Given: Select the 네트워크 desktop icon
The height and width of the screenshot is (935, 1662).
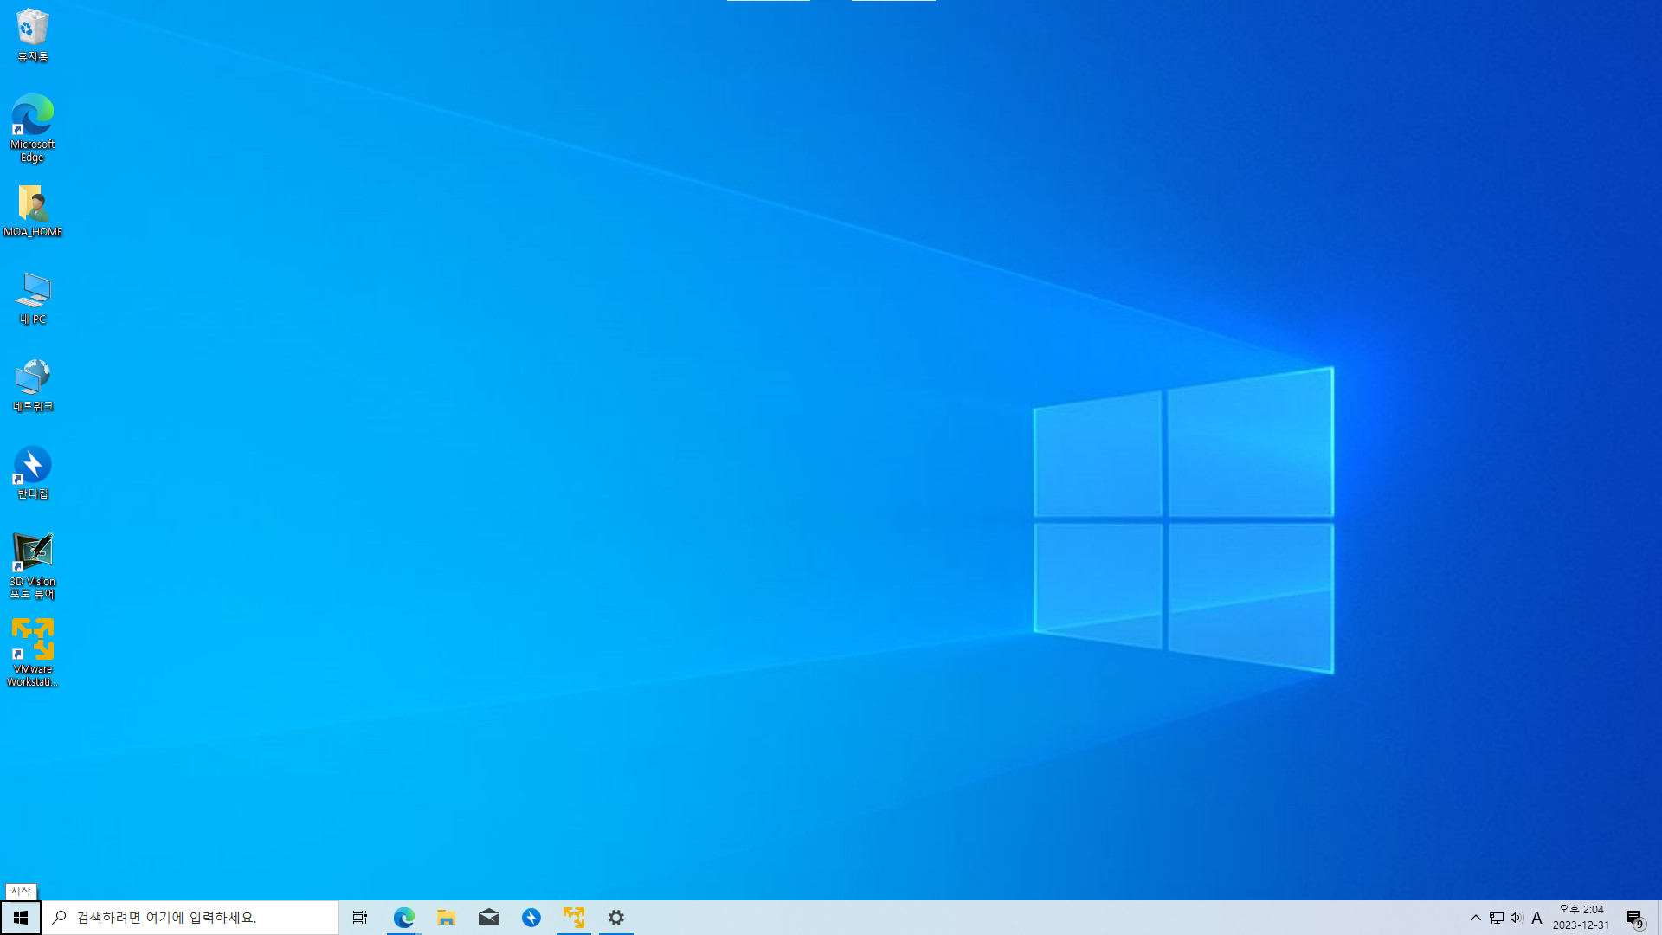Looking at the screenshot, I should tap(33, 385).
